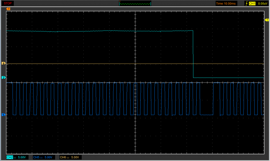This screenshot has width=270, height=161.
Task: Click the channel 6 ground level marker
Action: tap(4, 63)
